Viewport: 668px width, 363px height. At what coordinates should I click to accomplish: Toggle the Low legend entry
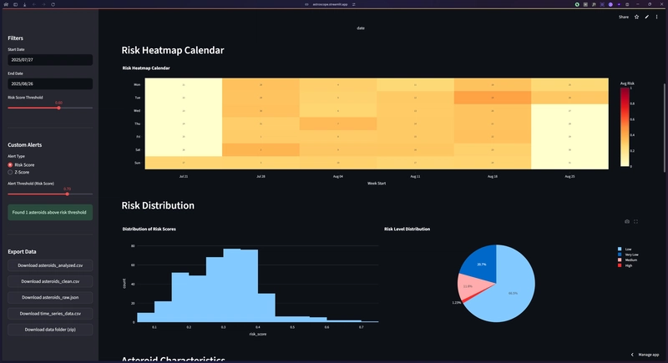(x=625, y=249)
